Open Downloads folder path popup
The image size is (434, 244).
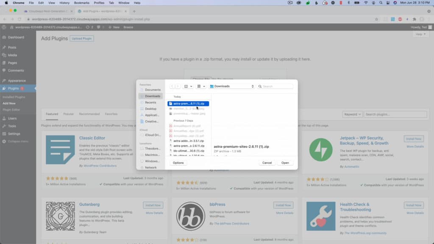pos(232,86)
